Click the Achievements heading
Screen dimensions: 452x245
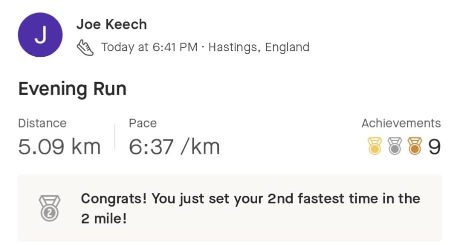click(401, 123)
